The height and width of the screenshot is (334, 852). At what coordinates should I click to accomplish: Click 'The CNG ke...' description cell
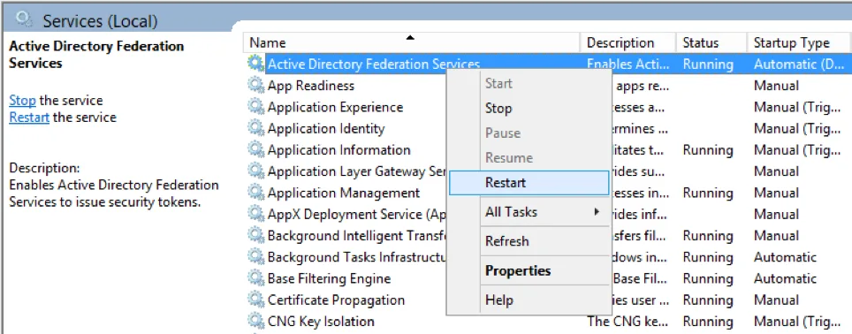tap(628, 322)
